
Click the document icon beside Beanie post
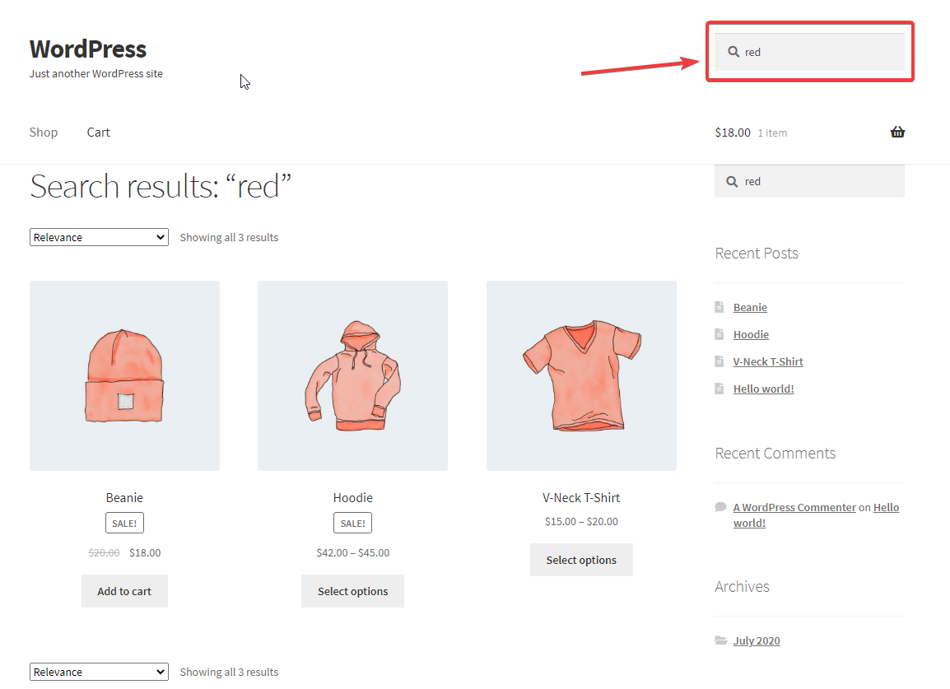pyautogui.click(x=721, y=307)
